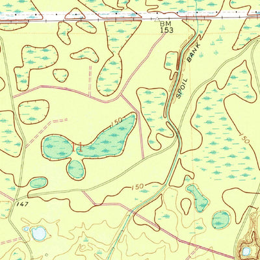The width and height of the screenshot is (260, 260).
Task: Click the rotated 150 contour label in the eastern marsh
Action: [x=244, y=138]
